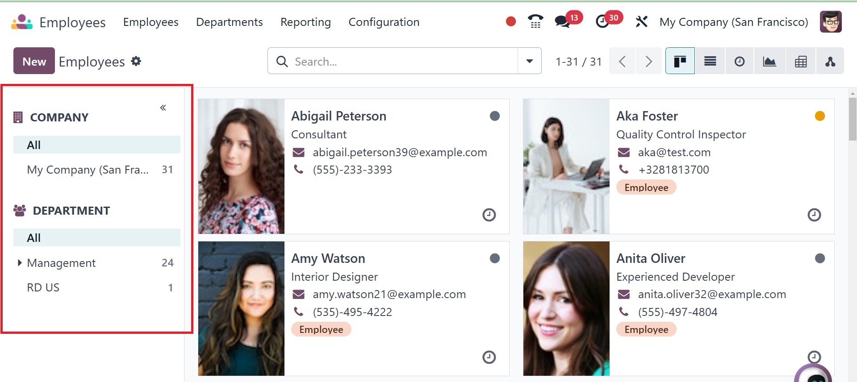Open the Departments menu

point(229,22)
